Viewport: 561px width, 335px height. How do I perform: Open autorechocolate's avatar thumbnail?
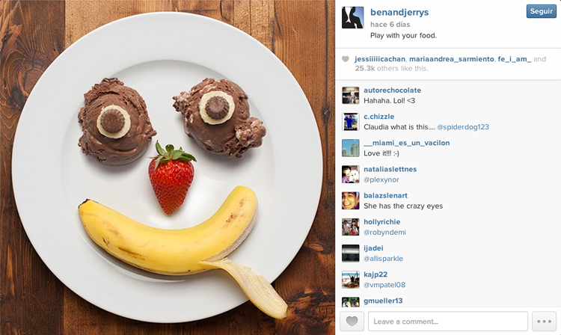(350, 96)
